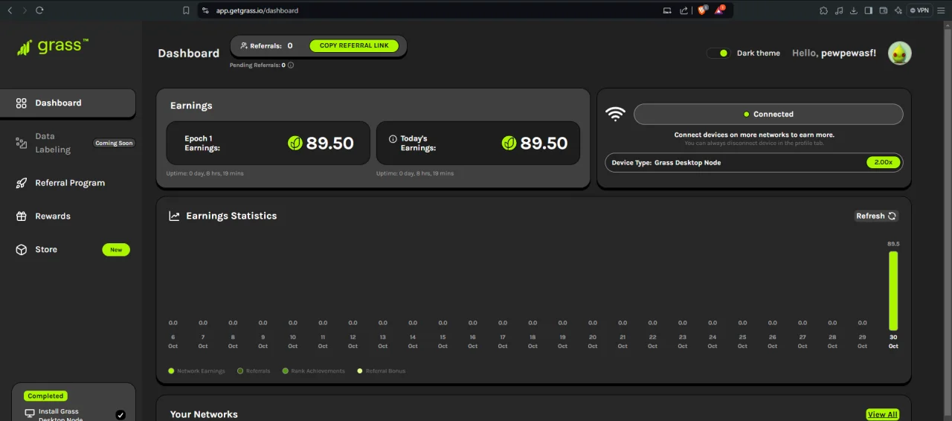The height and width of the screenshot is (421, 952).
Task: Click the Connected status button
Action: point(768,114)
